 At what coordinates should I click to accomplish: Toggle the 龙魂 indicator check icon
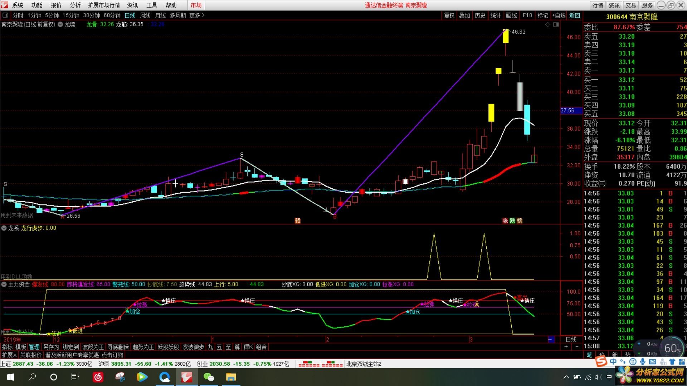(x=60, y=25)
